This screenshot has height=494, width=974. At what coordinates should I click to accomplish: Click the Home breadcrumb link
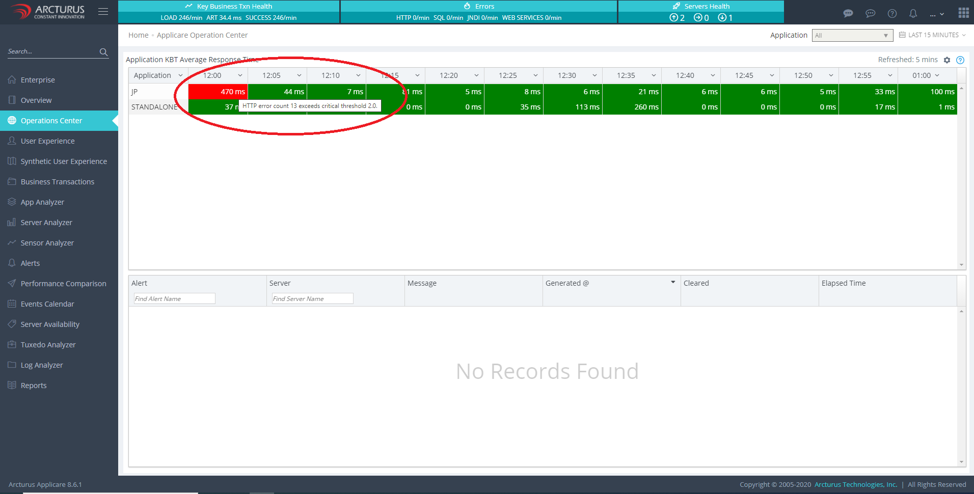tap(138, 35)
